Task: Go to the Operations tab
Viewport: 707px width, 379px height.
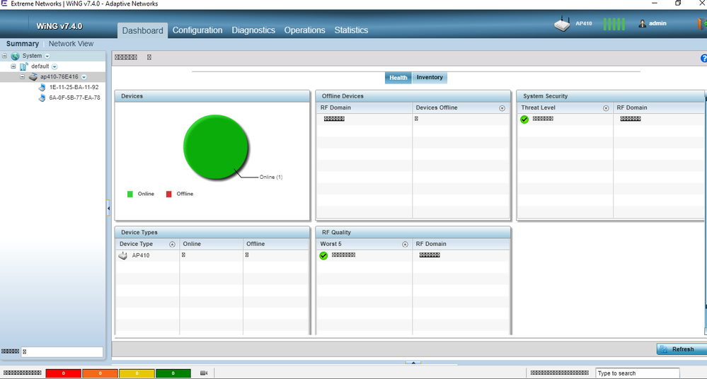Action: pos(304,30)
